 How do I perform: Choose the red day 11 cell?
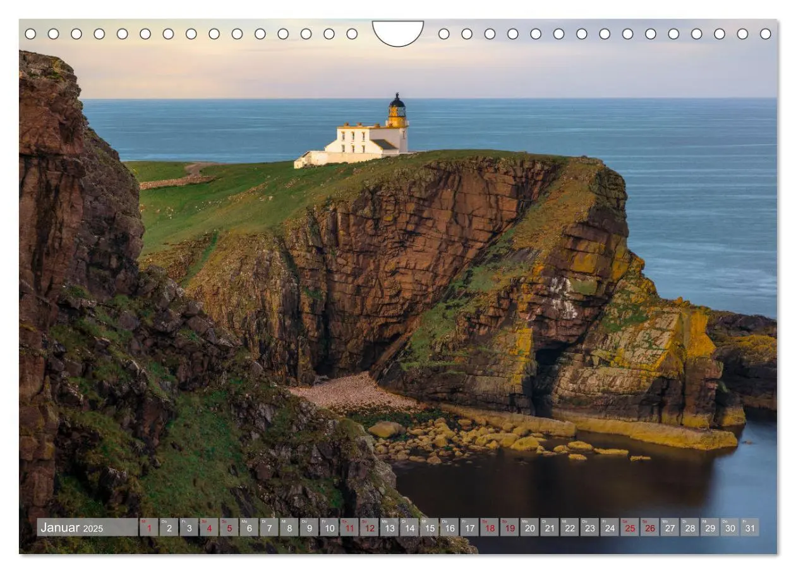coord(349,528)
